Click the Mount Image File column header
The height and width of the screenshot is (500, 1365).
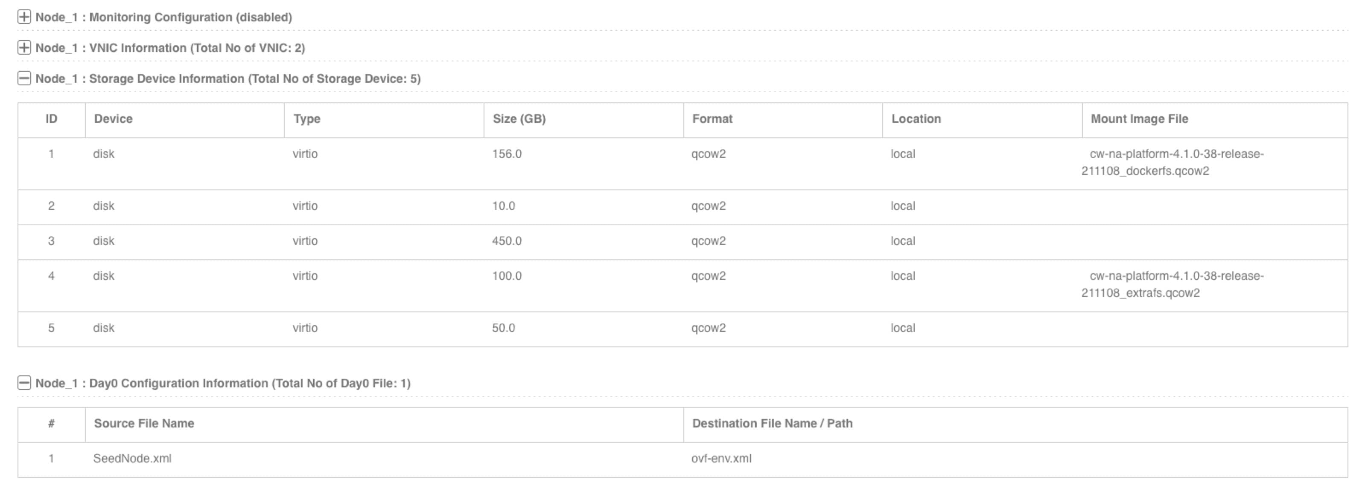click(x=1140, y=119)
